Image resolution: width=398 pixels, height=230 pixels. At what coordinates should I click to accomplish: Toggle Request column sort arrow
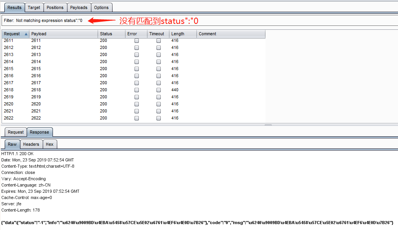[26, 34]
